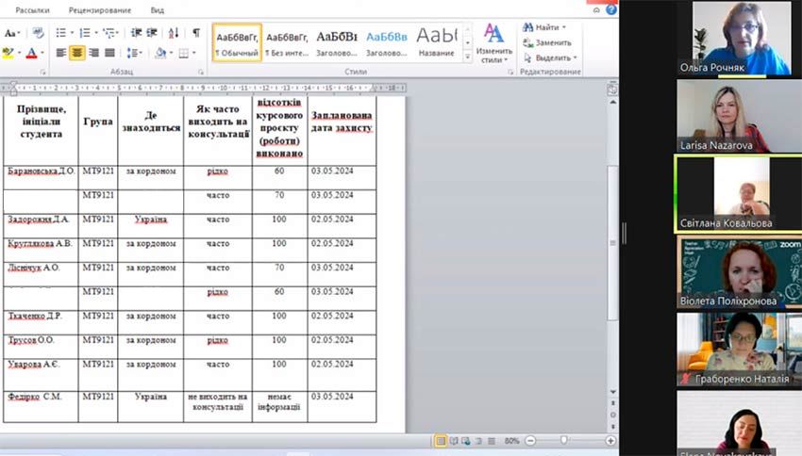Apply the black Заголовок 1 style
The width and height of the screenshot is (802, 456).
pos(337,42)
